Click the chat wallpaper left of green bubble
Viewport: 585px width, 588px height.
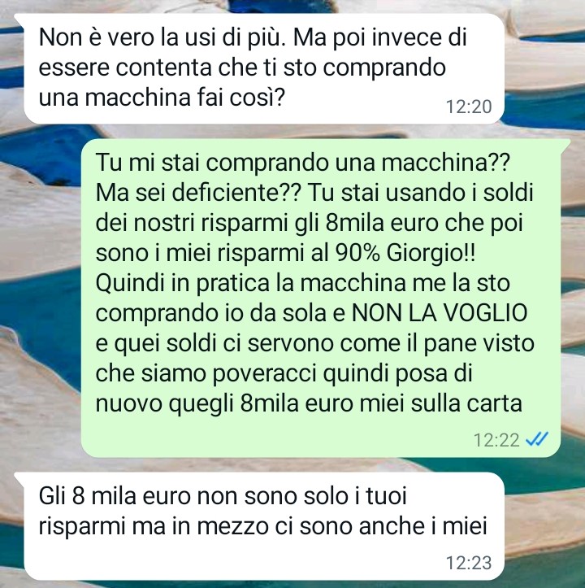39,298
